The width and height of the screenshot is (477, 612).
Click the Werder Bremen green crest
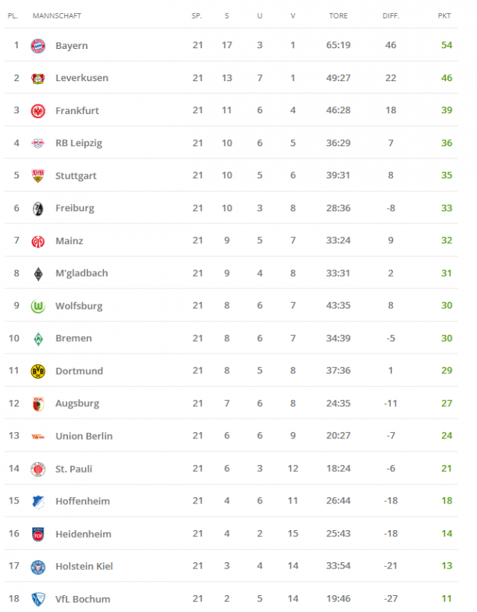38,338
